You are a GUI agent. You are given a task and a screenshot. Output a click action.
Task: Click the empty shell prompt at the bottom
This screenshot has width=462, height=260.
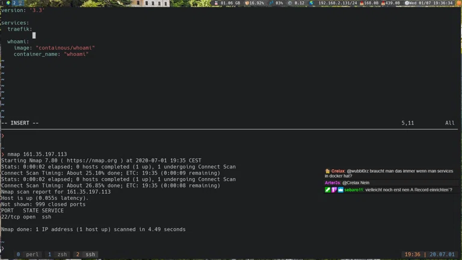click(2, 248)
